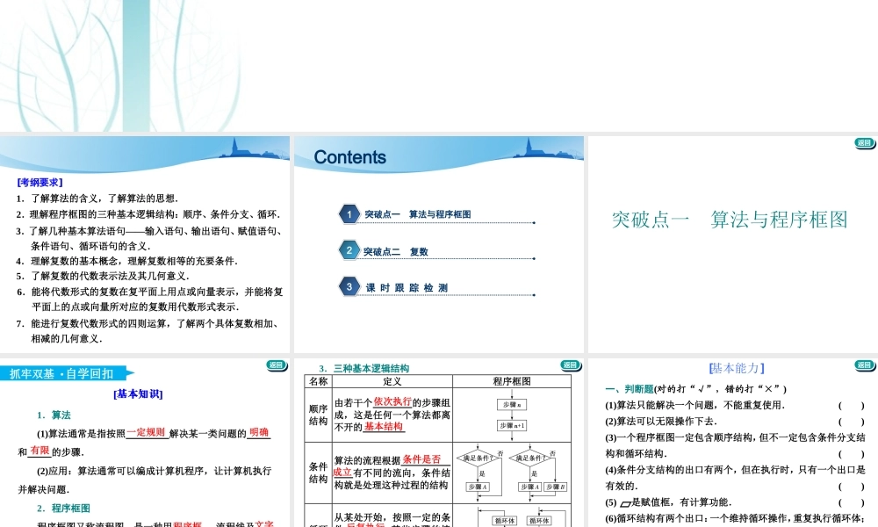Click the 返回 icon on the 基本能力 slide
Screen dimensions: 878x527
[864, 365]
